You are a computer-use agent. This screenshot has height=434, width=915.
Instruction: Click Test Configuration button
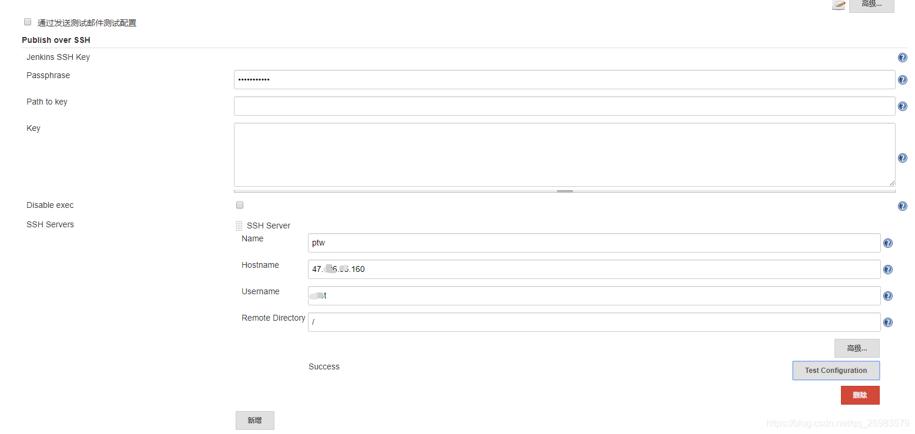(836, 371)
